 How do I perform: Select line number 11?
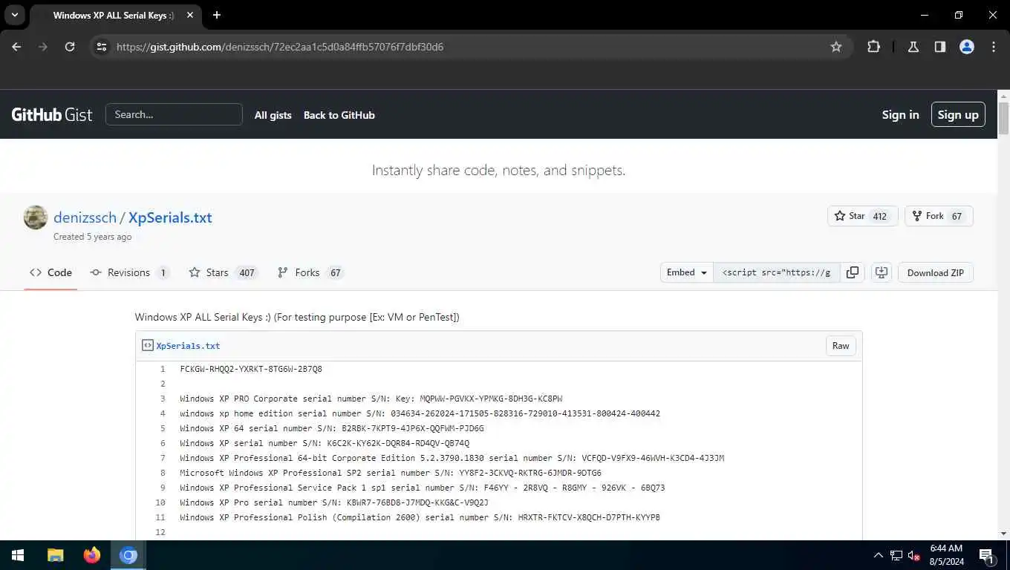[160, 517]
